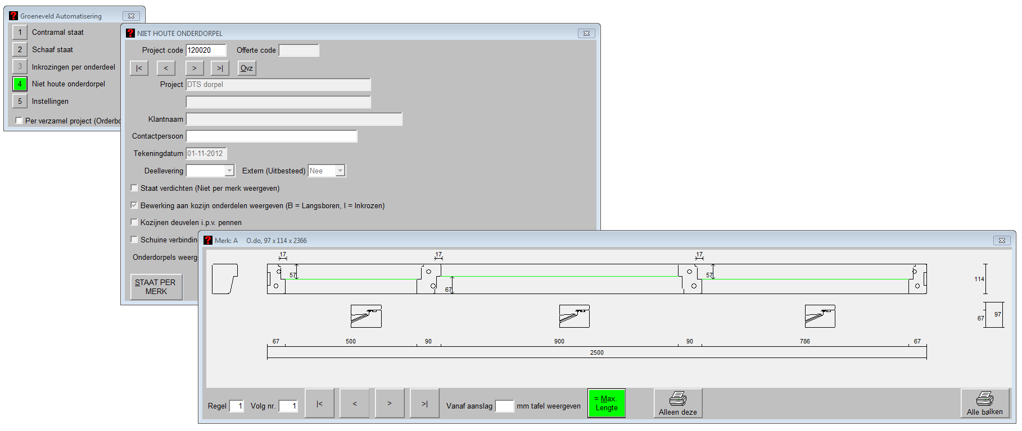
Task: Click the rightmost dorpel profile icon
Action: [820, 316]
